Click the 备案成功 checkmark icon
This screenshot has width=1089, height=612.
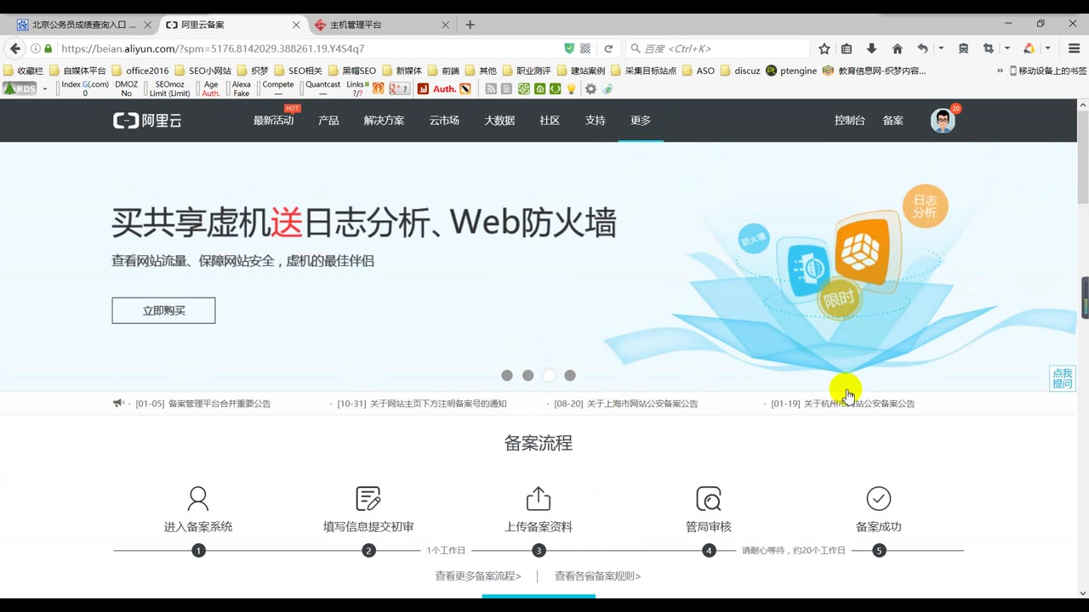[x=878, y=498]
